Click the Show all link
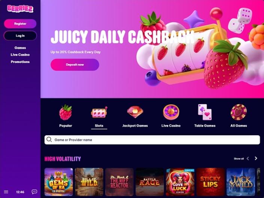This screenshot has width=264, height=198. coord(239,158)
